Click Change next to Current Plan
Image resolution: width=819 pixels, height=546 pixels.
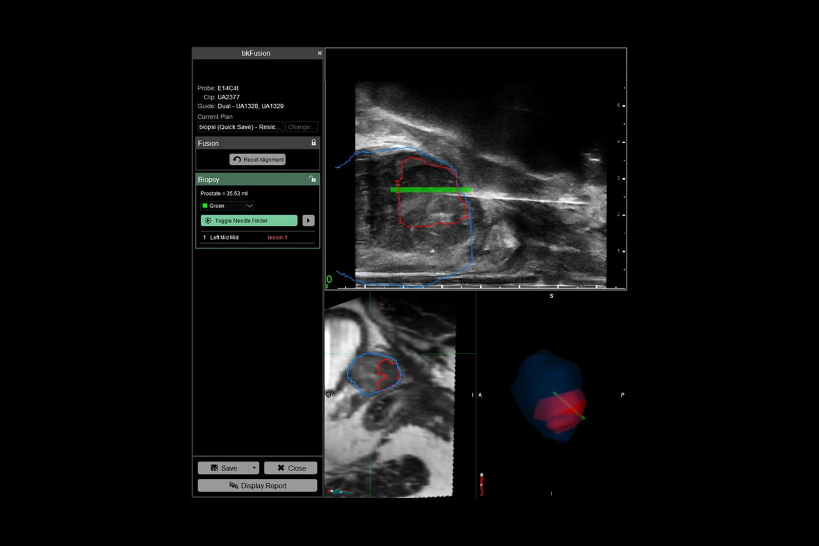click(x=301, y=127)
